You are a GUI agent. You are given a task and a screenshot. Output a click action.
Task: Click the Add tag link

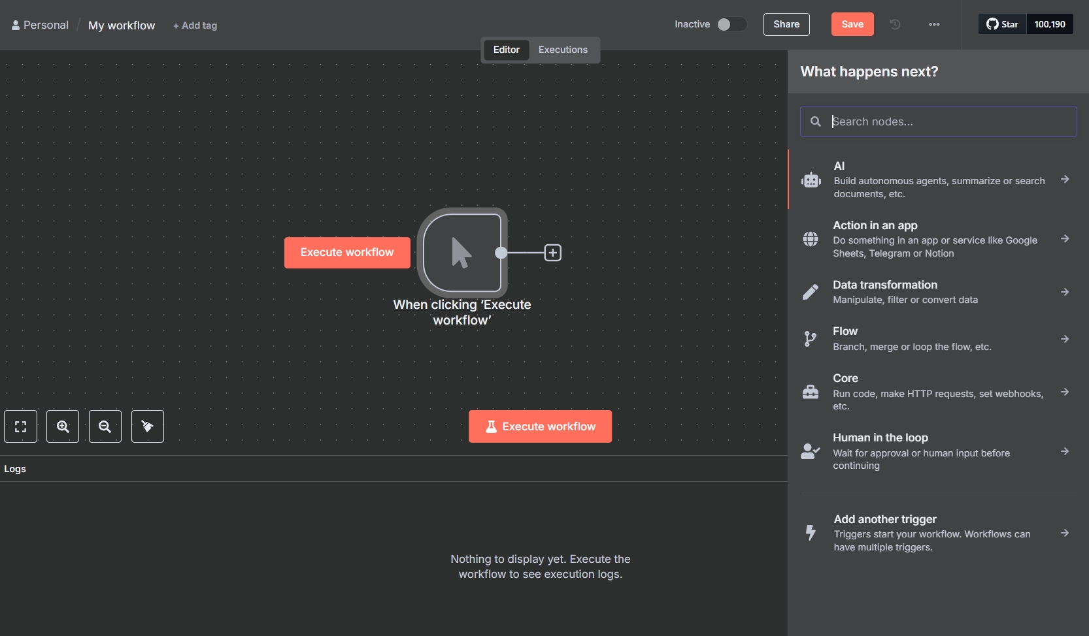[x=195, y=25]
